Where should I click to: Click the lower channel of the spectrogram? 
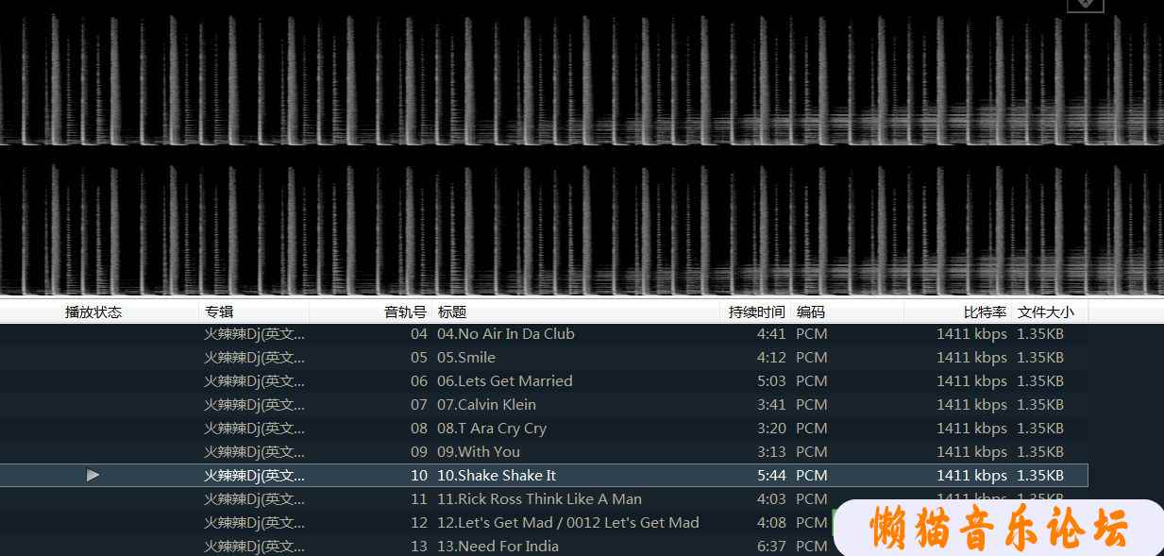click(582, 225)
